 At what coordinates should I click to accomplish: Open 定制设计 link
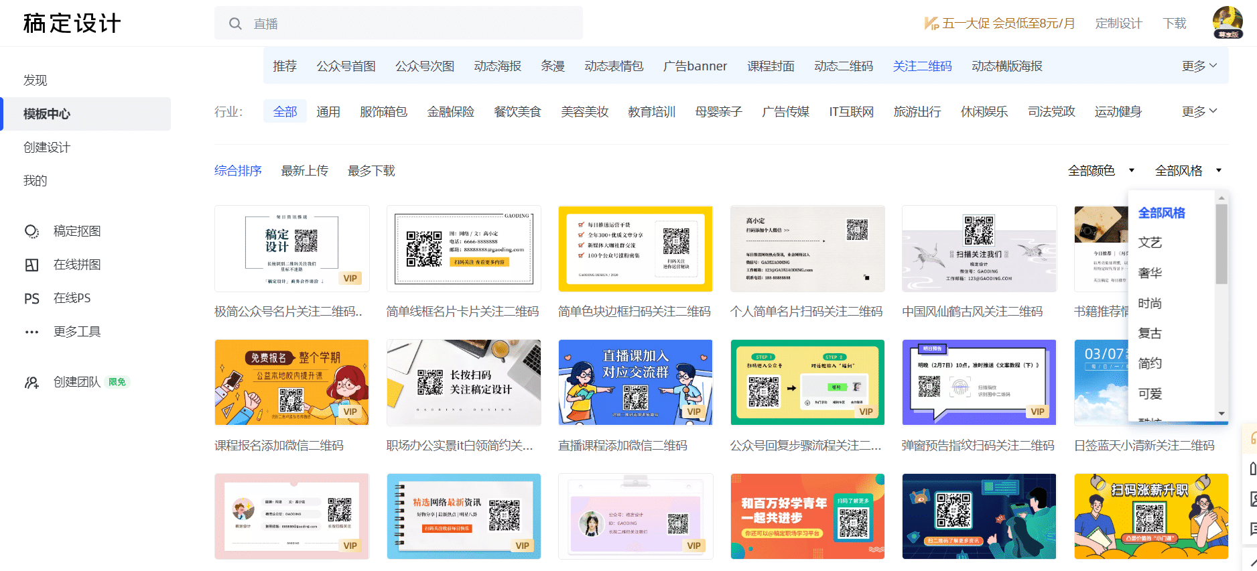[x=1118, y=23]
